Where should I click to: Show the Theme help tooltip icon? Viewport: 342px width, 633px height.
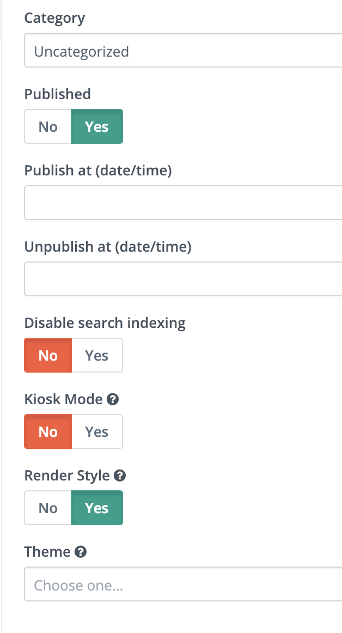[81, 552]
